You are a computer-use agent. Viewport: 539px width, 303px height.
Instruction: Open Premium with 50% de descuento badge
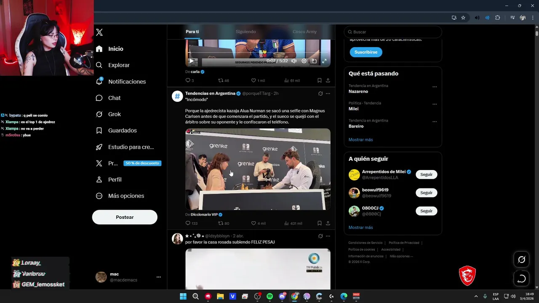click(128, 163)
